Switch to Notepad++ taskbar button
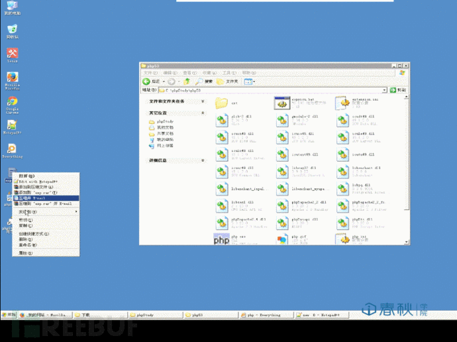The width and height of the screenshot is (457, 342). coord(322,315)
